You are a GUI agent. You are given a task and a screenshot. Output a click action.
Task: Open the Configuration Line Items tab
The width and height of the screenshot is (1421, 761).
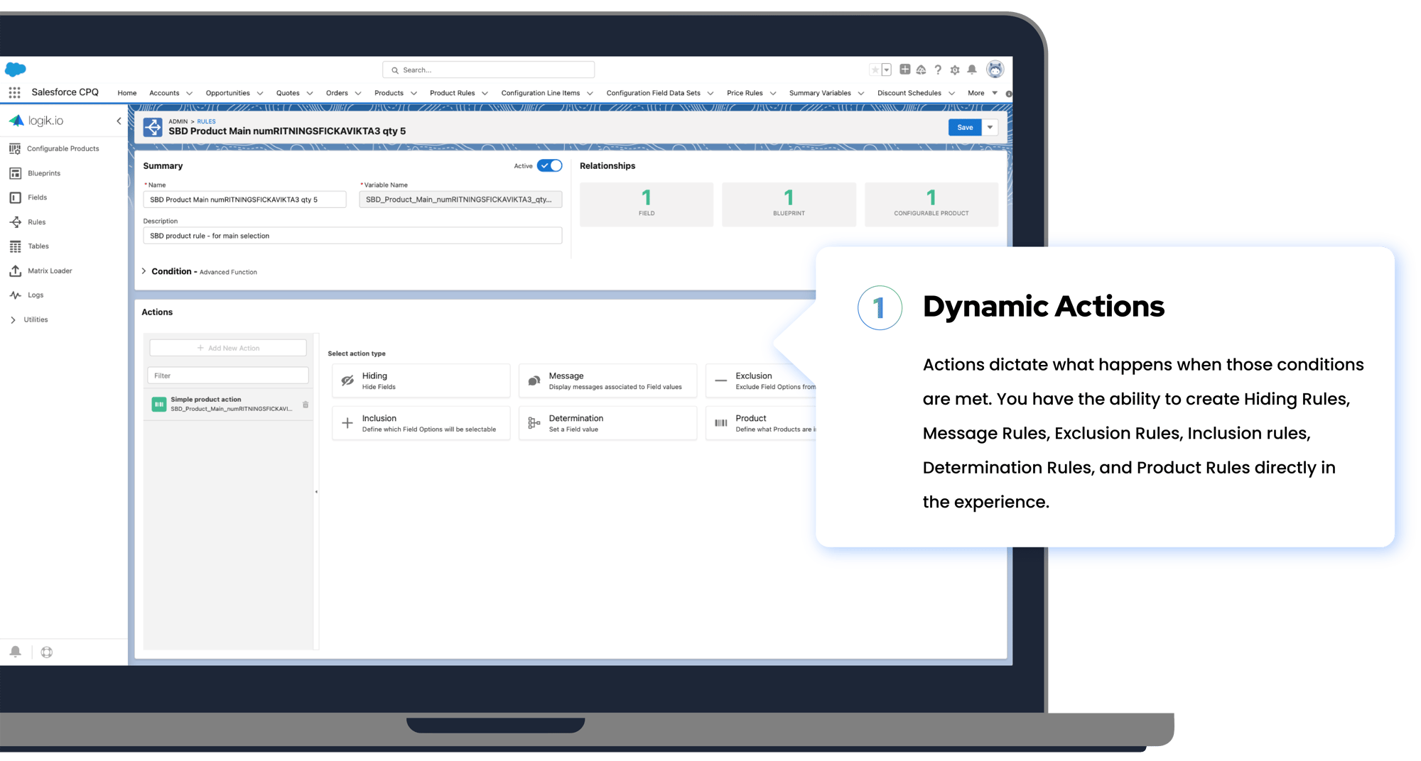coord(541,93)
